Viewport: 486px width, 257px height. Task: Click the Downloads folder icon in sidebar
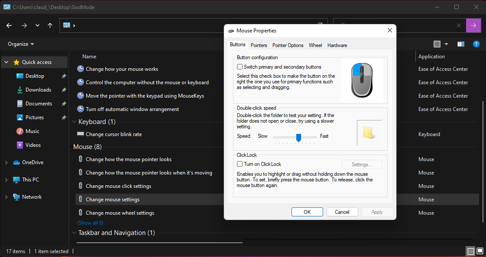(20, 90)
